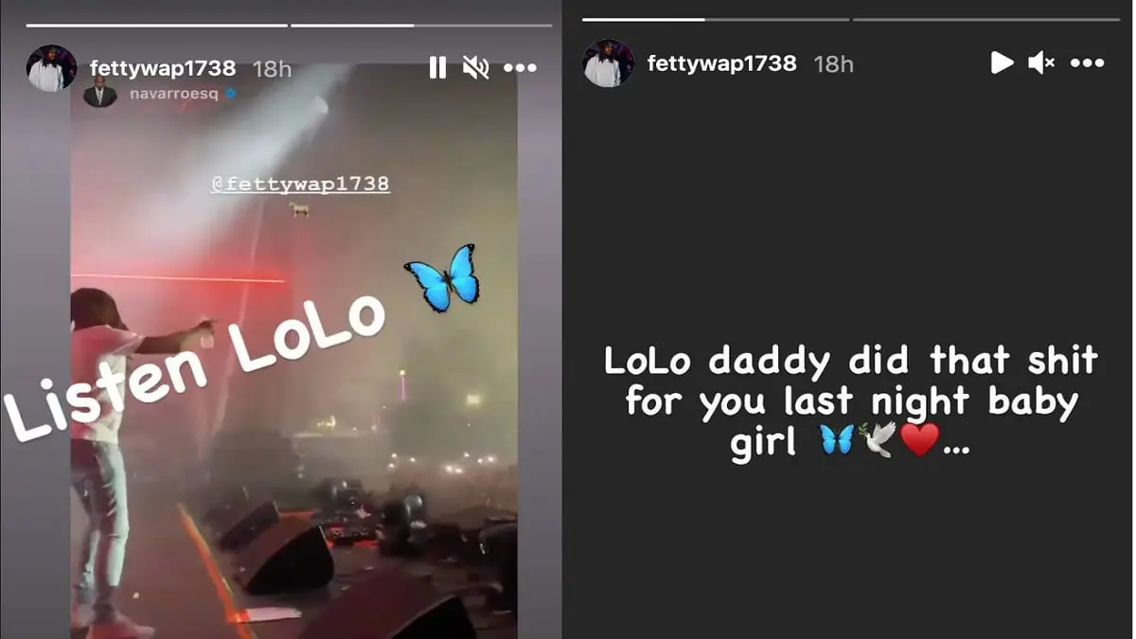Tap the Listen LoLo text sticker
Screen dimensions: 1136x639
(194, 367)
